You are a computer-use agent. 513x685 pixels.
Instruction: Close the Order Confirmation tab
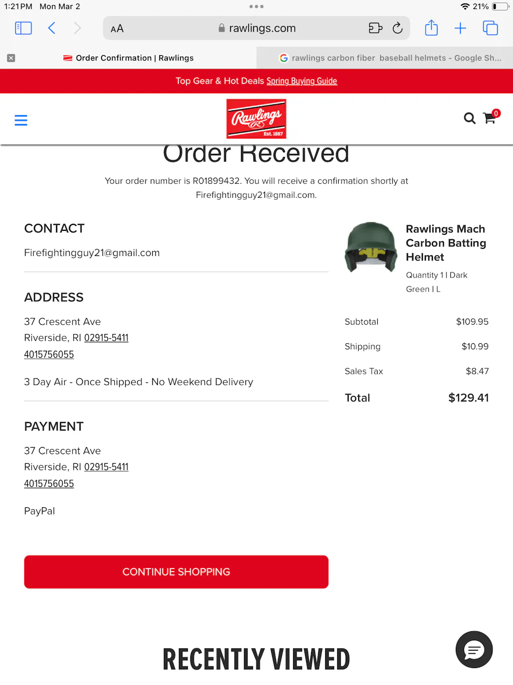[x=11, y=58]
